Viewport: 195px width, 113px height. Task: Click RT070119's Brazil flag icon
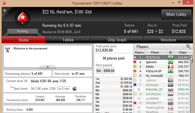click(170, 57)
